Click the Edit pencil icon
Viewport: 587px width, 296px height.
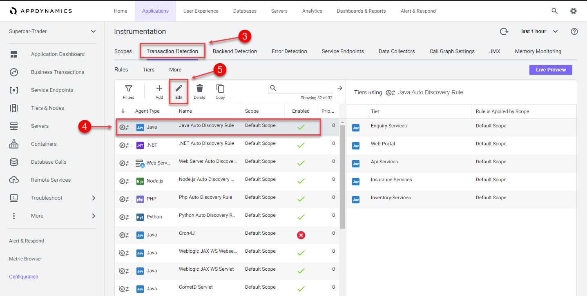179,88
